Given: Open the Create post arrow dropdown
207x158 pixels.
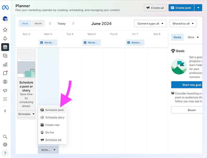Looking at the screenshot, I should coord(198,8).
